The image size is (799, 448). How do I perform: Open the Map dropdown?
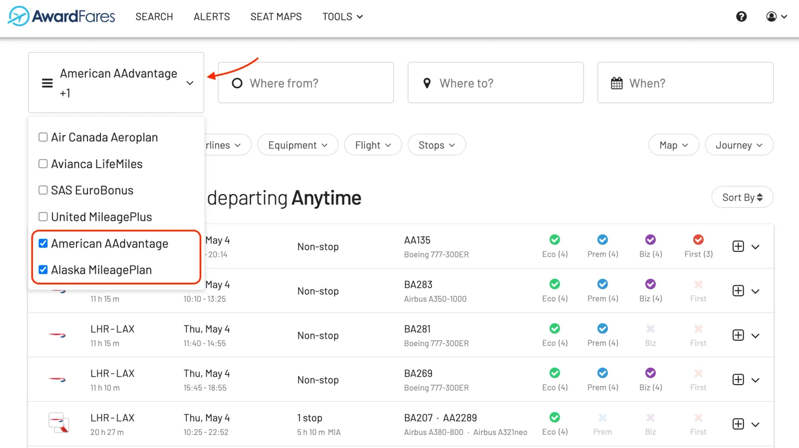tap(674, 145)
